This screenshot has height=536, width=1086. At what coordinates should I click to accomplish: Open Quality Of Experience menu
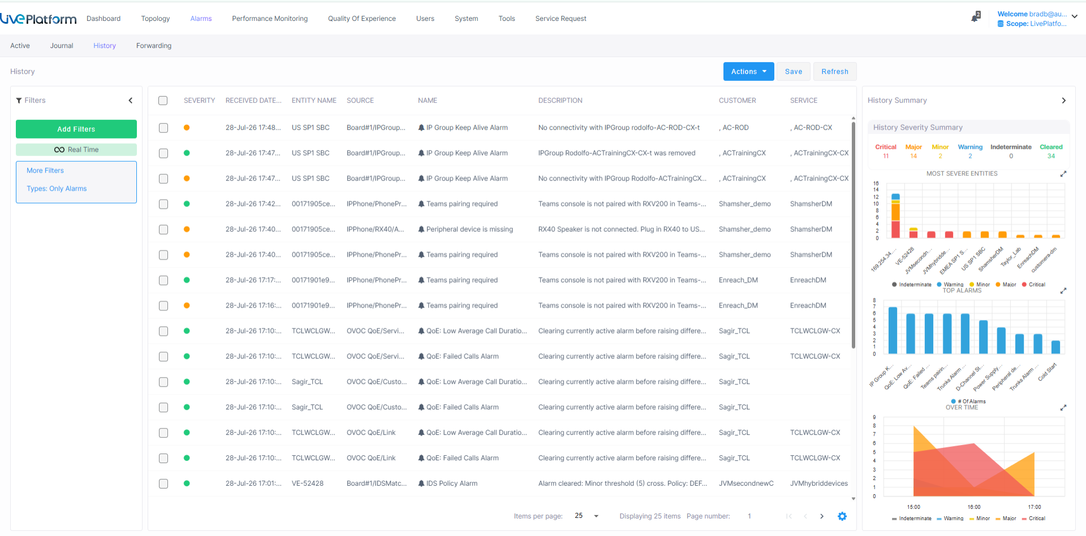362,19
